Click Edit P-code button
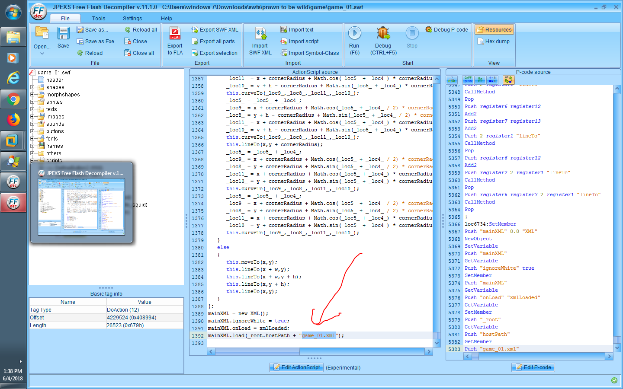 click(533, 367)
